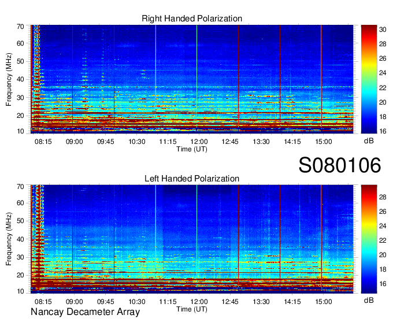Select the "28" value on Left Handed color bar
Image resolution: width=393 pixels, height=319 pixels.
click(x=383, y=197)
